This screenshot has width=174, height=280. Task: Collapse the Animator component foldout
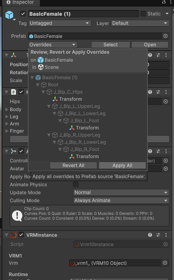[x=7, y=151]
